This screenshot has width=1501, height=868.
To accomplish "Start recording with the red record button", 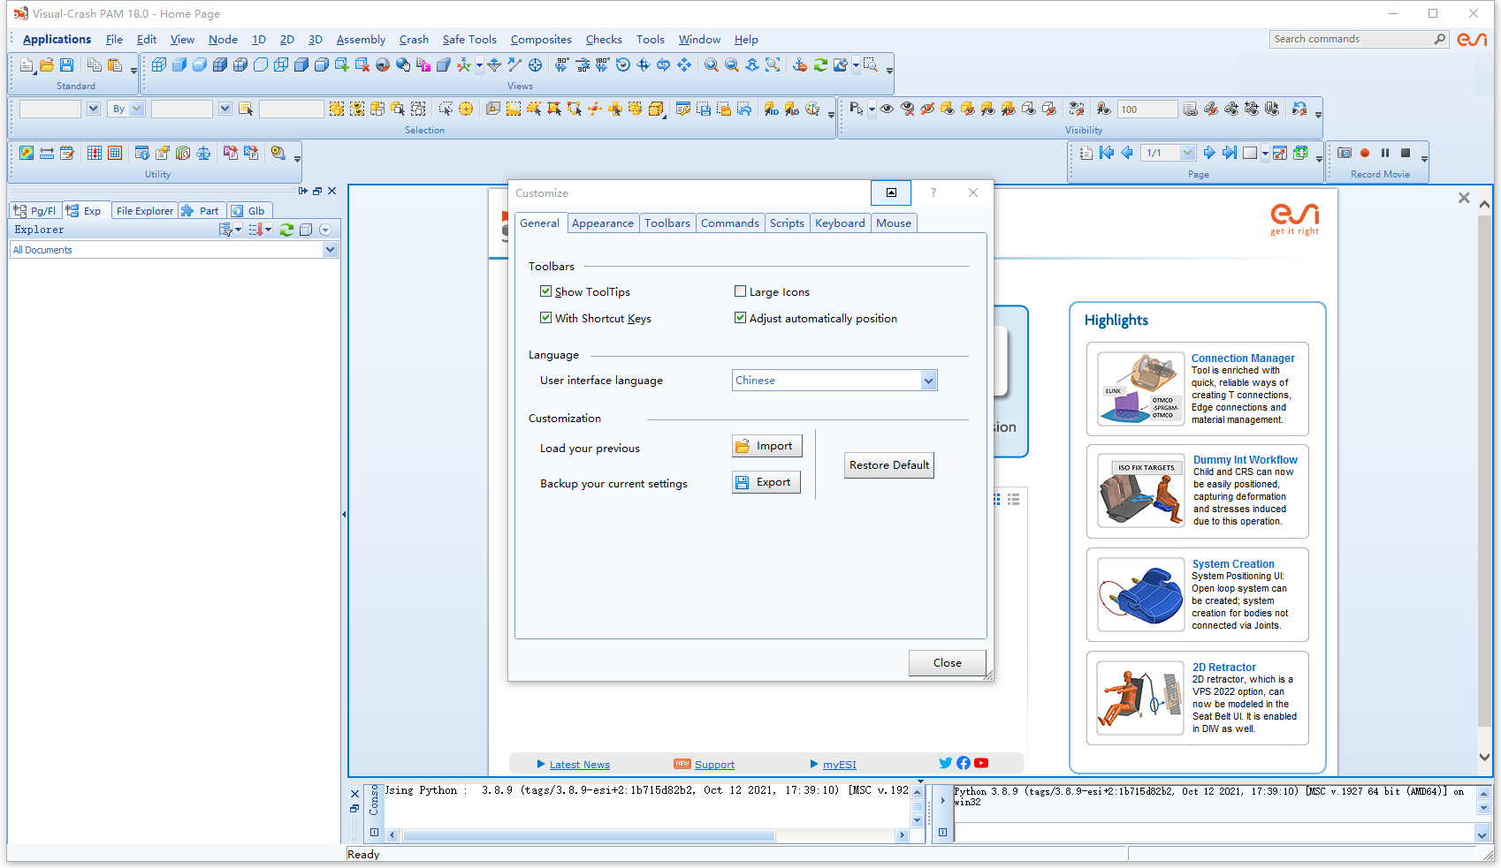I will 1365,153.
